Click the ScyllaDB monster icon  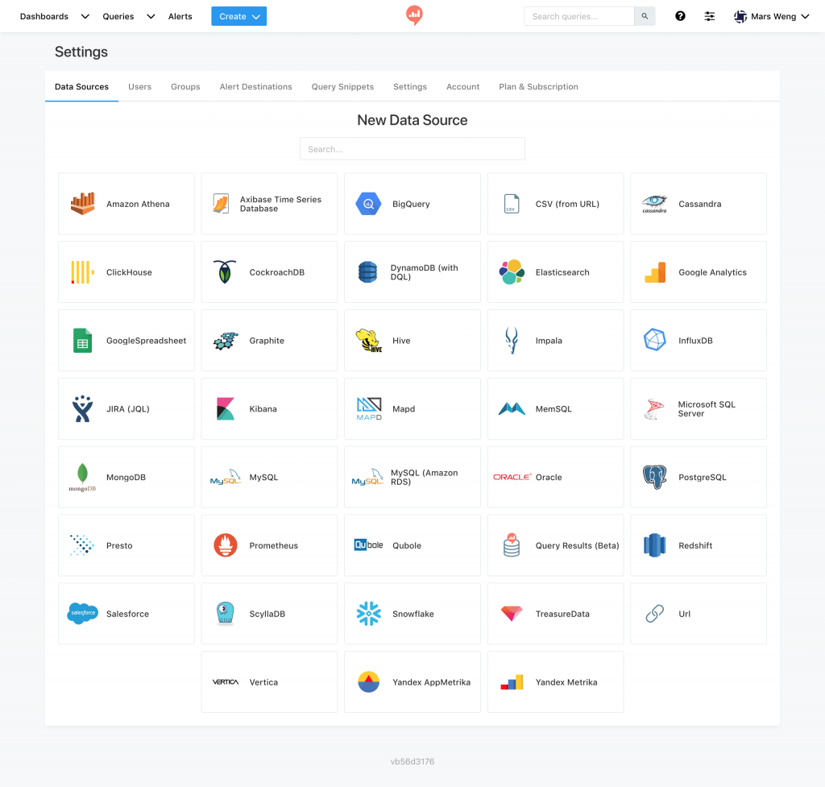(x=226, y=613)
